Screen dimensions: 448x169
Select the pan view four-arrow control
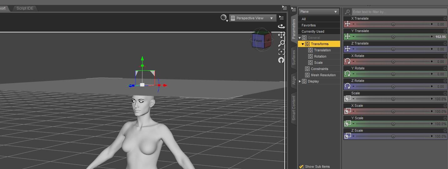pyautogui.click(x=281, y=35)
